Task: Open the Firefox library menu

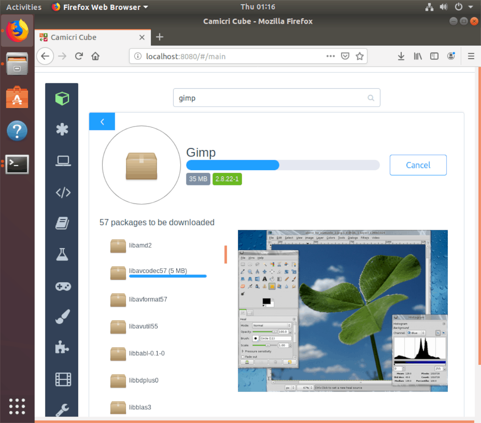Action: click(418, 56)
